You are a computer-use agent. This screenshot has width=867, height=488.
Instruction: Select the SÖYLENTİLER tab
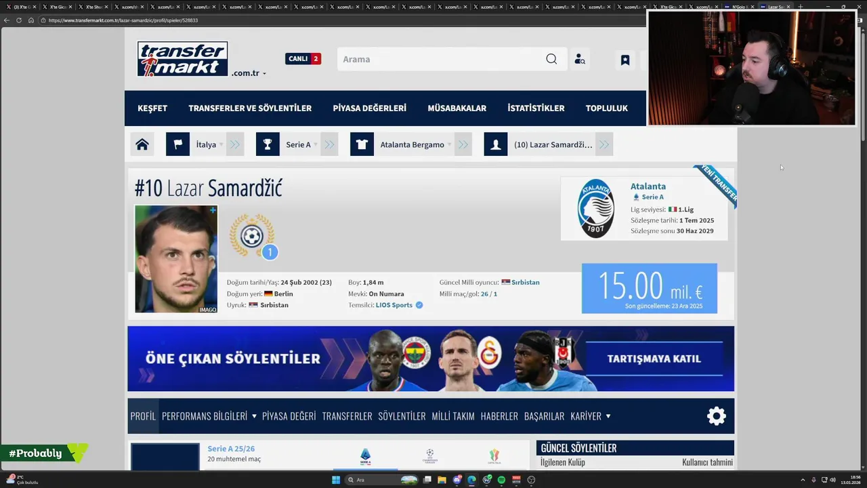(402, 416)
